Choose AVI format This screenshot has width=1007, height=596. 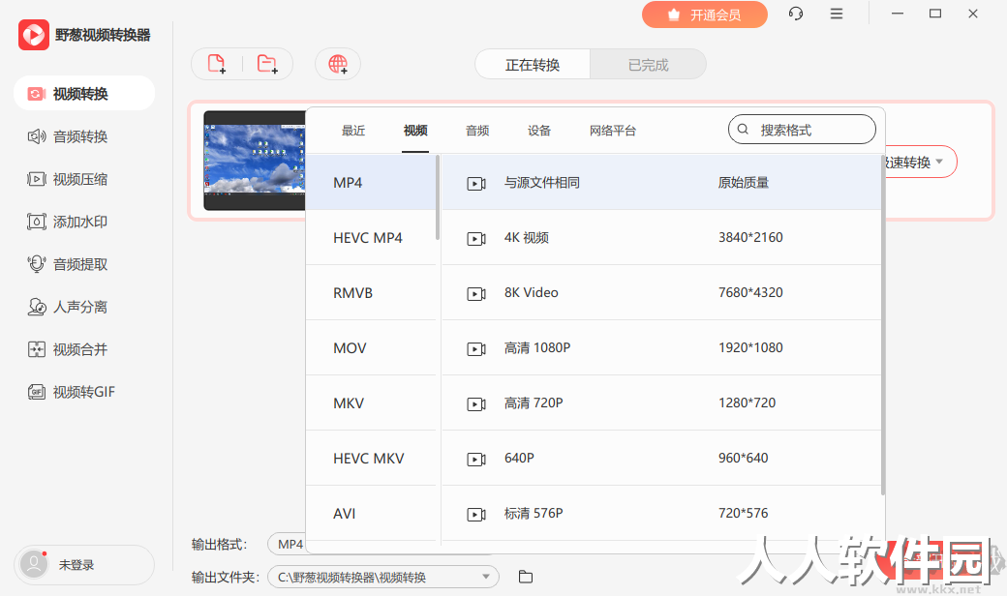371,514
